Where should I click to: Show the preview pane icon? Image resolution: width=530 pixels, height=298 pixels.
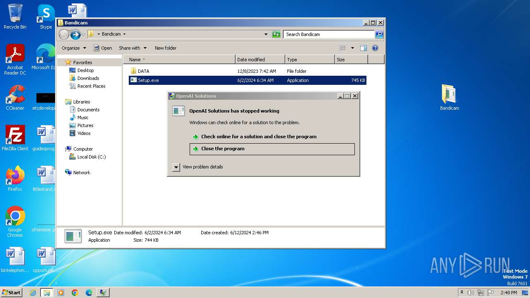(x=363, y=48)
